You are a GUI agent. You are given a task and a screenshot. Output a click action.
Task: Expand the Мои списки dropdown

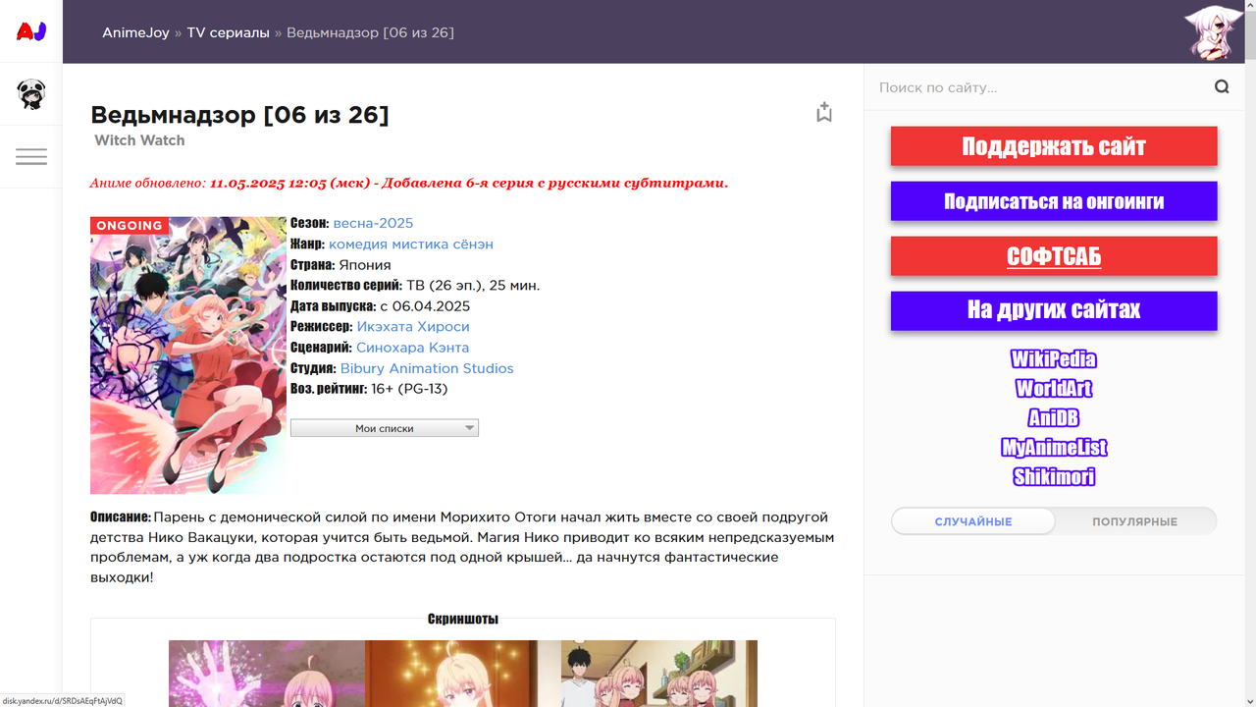[384, 428]
